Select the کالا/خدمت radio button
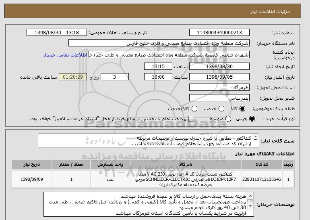Image resolution: width=310 pixels, height=220 pixels. coord(194,109)
